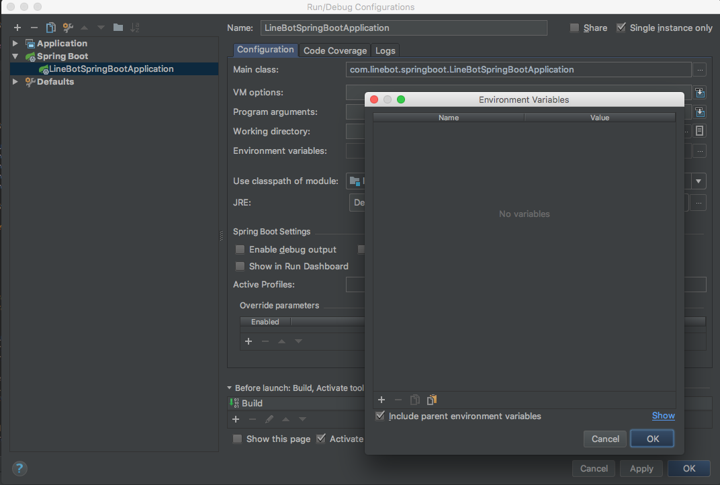Viewport: 720px width, 485px height.
Task: Move before launch task down arrow
Action: (302, 419)
